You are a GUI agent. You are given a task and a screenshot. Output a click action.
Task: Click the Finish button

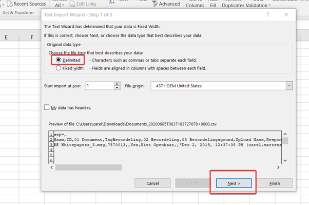point(275,183)
